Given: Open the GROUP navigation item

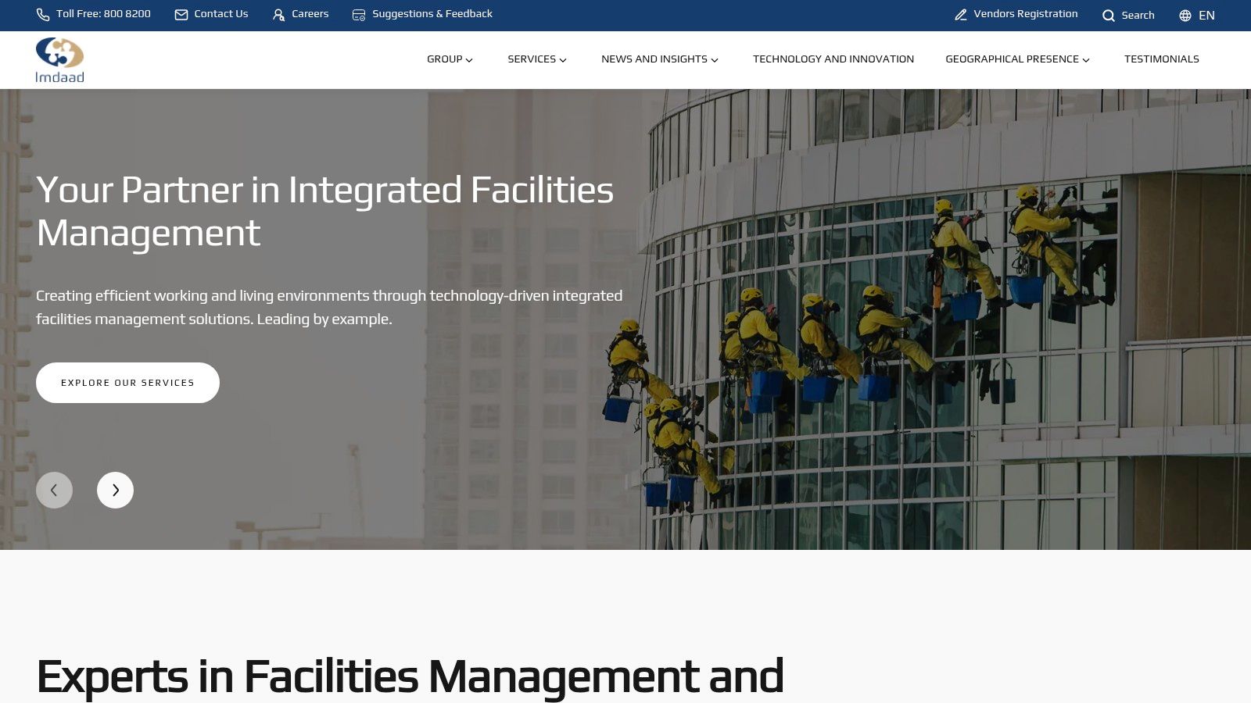Looking at the screenshot, I should 444,59.
